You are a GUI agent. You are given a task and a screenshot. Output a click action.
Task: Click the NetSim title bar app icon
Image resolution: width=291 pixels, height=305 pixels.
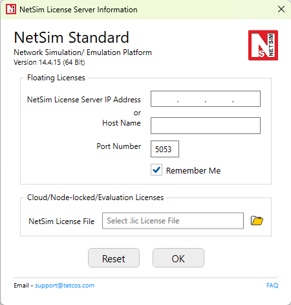click(11, 9)
